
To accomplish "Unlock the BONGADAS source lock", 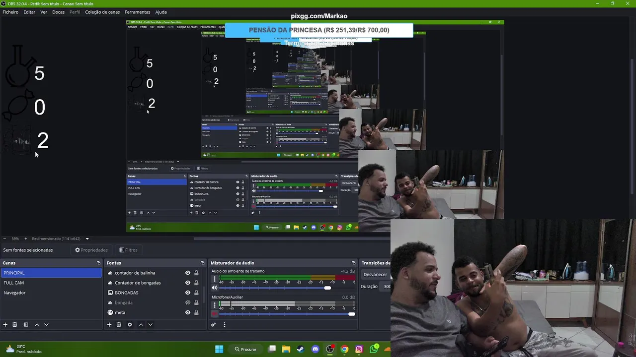I will click(196, 293).
